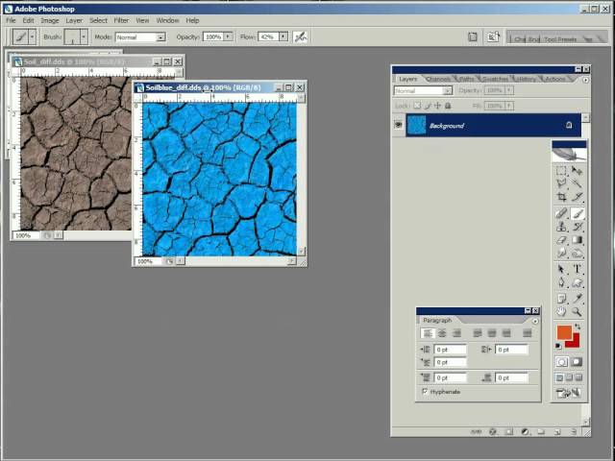Open the Layers palette flyout menu
The width and height of the screenshot is (615, 461).
[x=585, y=80]
